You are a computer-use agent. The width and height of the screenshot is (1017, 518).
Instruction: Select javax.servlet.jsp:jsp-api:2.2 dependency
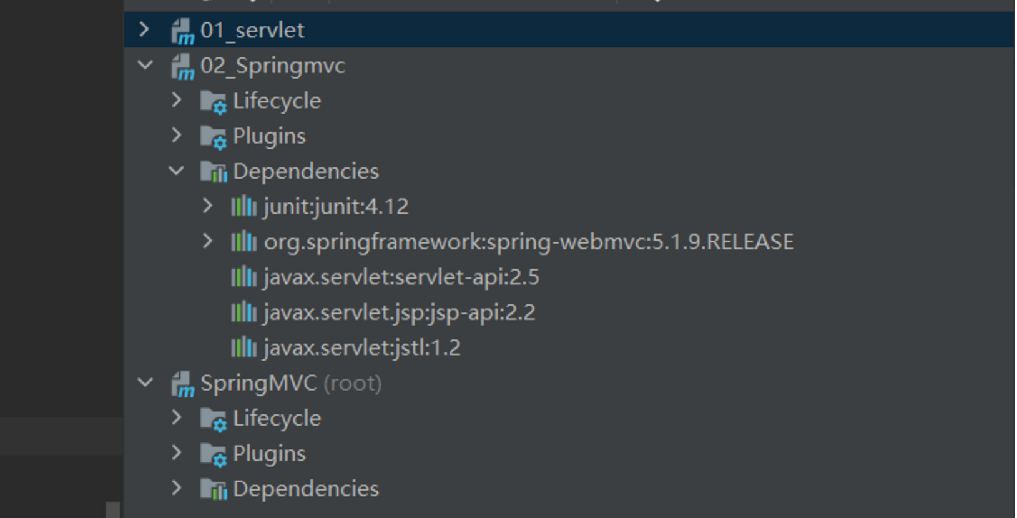point(399,312)
